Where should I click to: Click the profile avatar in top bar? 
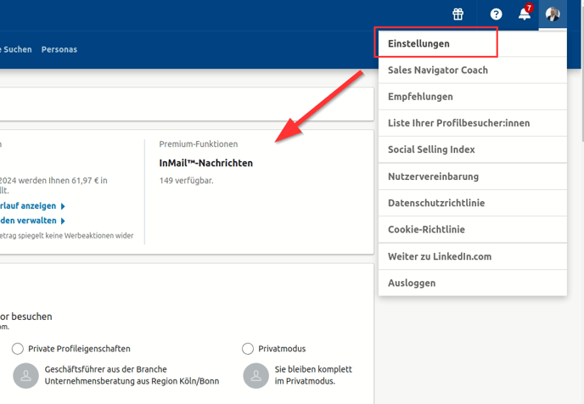553,14
